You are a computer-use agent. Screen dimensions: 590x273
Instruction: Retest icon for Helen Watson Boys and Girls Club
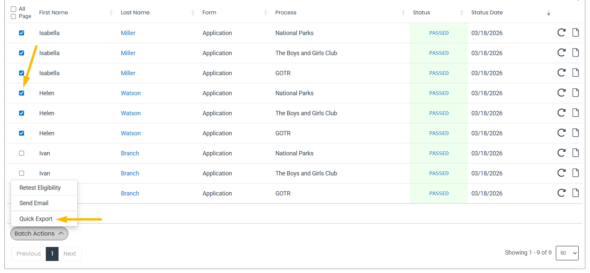tap(561, 113)
